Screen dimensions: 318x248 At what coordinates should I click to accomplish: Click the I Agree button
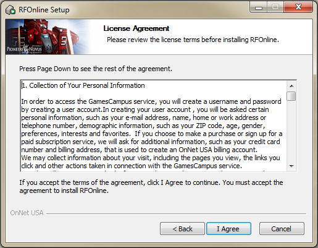pyautogui.click(x=228, y=228)
